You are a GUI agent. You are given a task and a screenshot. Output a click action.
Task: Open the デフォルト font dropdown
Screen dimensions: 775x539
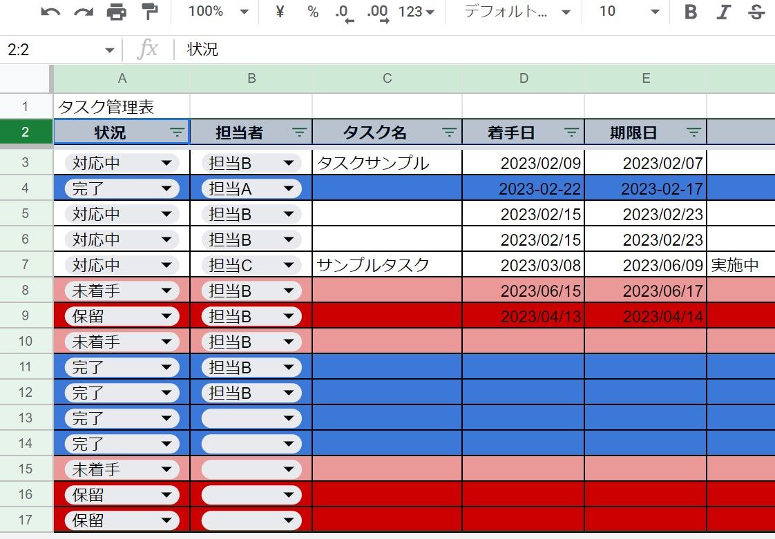coord(517,11)
